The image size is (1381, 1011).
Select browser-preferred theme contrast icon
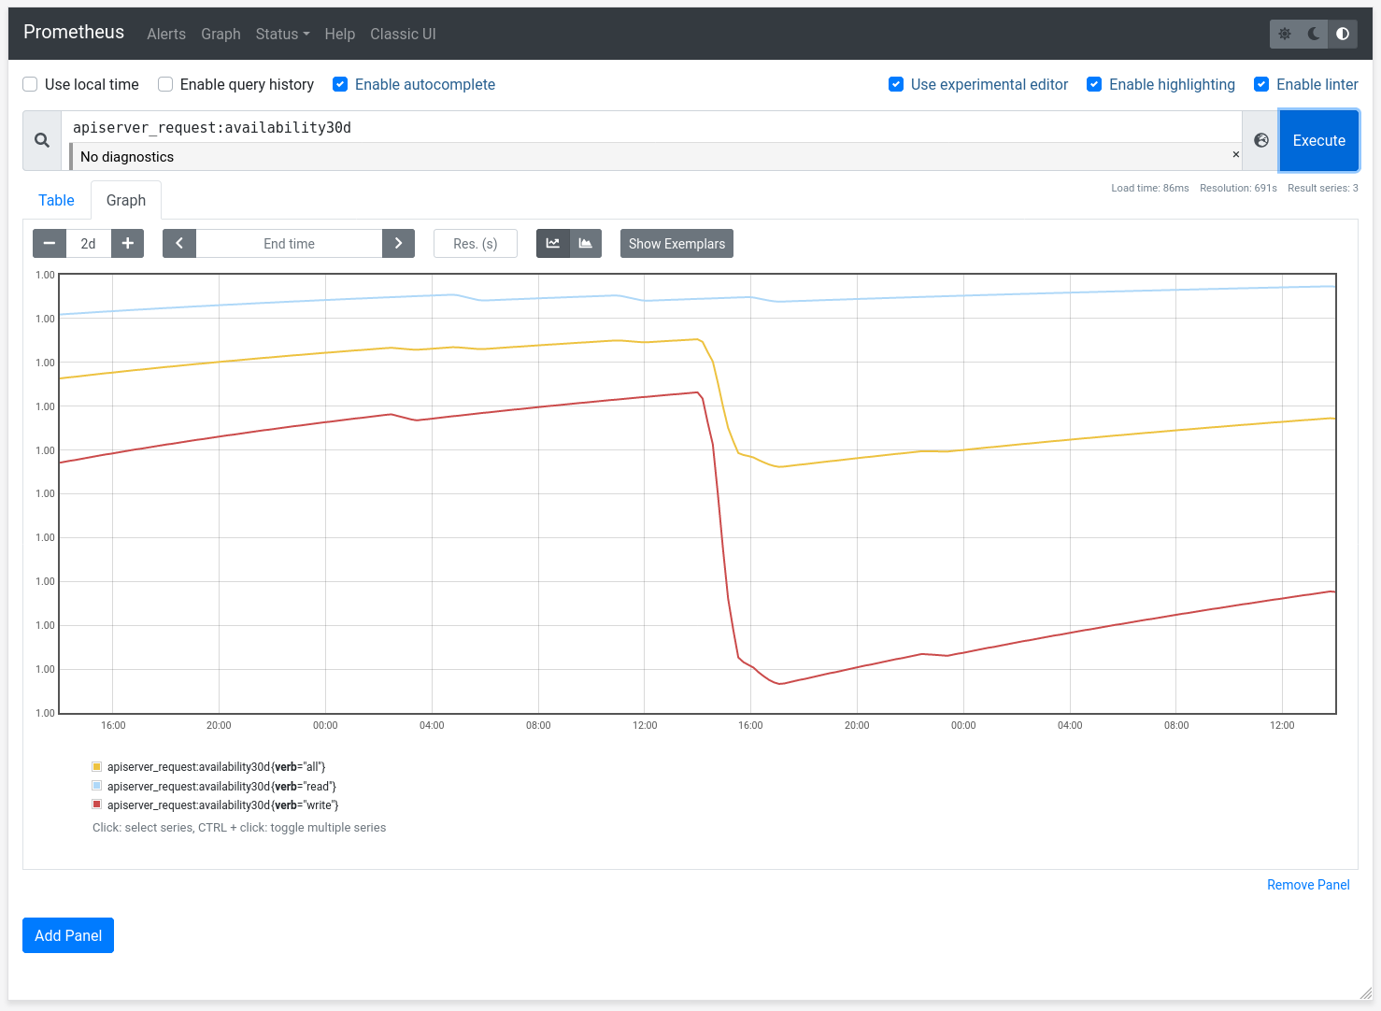point(1343,34)
